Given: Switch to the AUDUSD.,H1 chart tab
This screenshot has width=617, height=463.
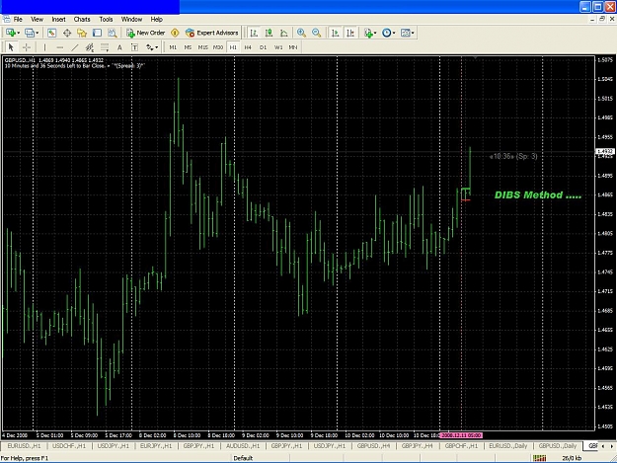Looking at the screenshot, I should [243, 445].
